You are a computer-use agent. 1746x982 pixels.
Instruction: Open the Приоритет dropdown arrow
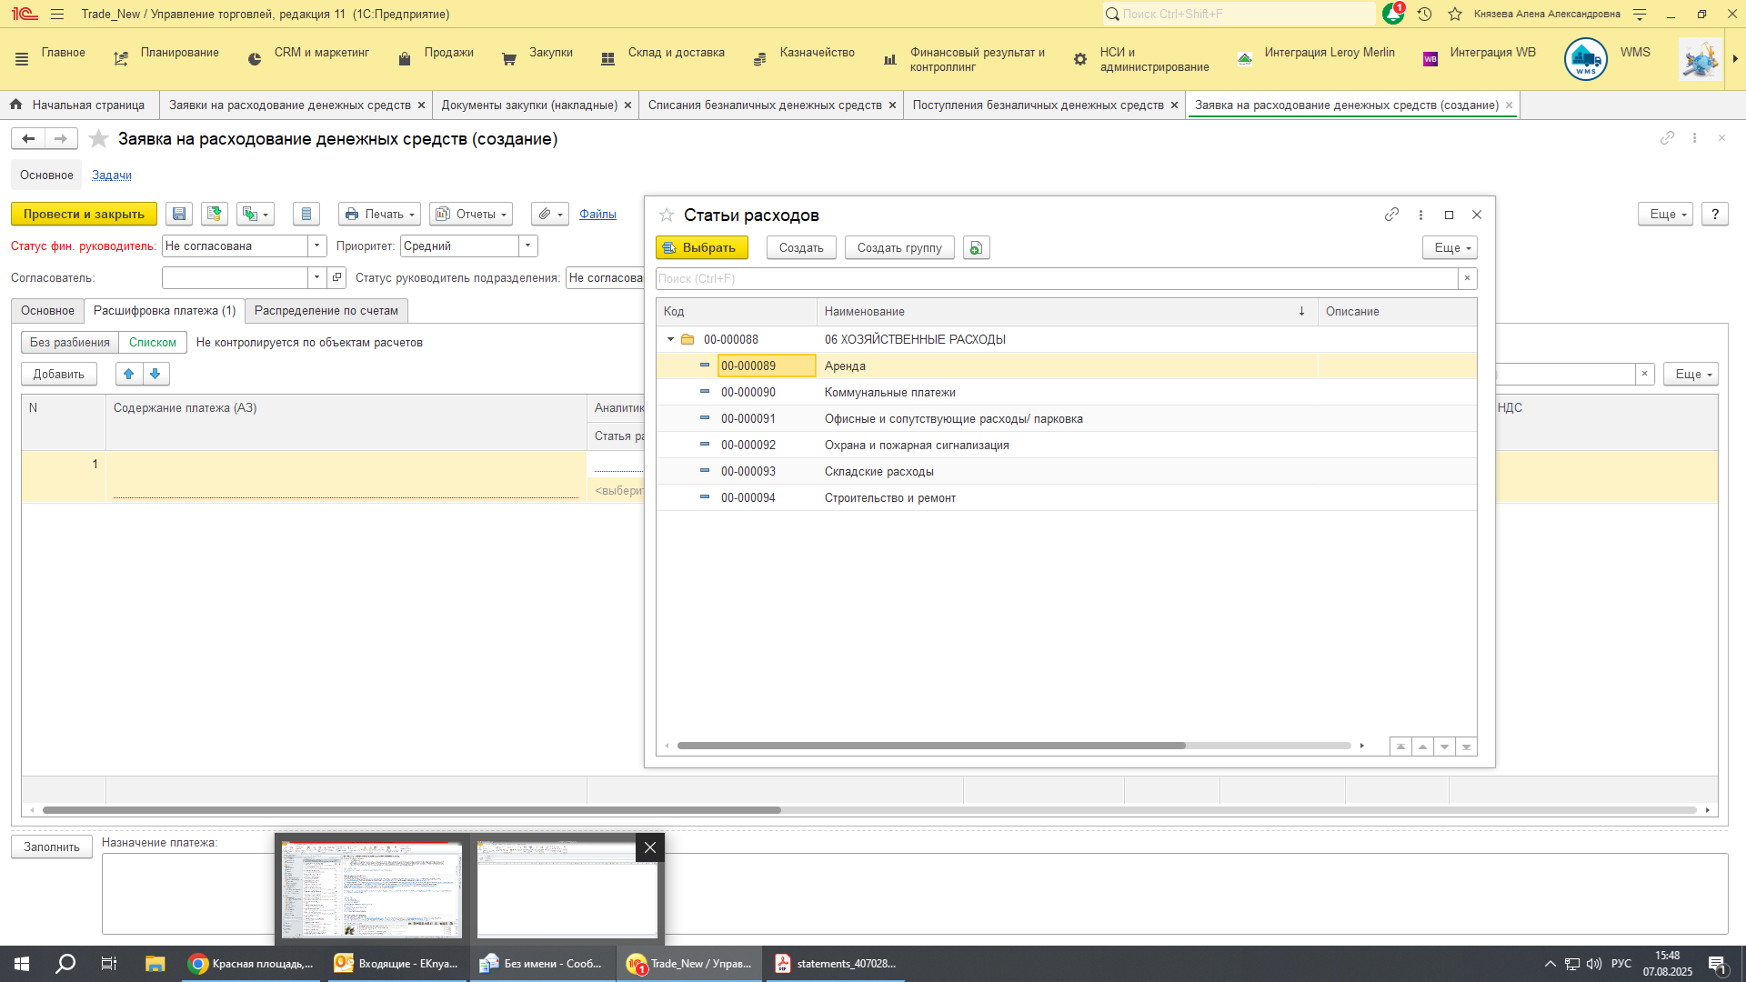(x=527, y=245)
